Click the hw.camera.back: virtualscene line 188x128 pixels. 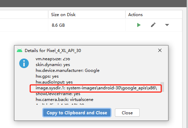(x=64, y=100)
